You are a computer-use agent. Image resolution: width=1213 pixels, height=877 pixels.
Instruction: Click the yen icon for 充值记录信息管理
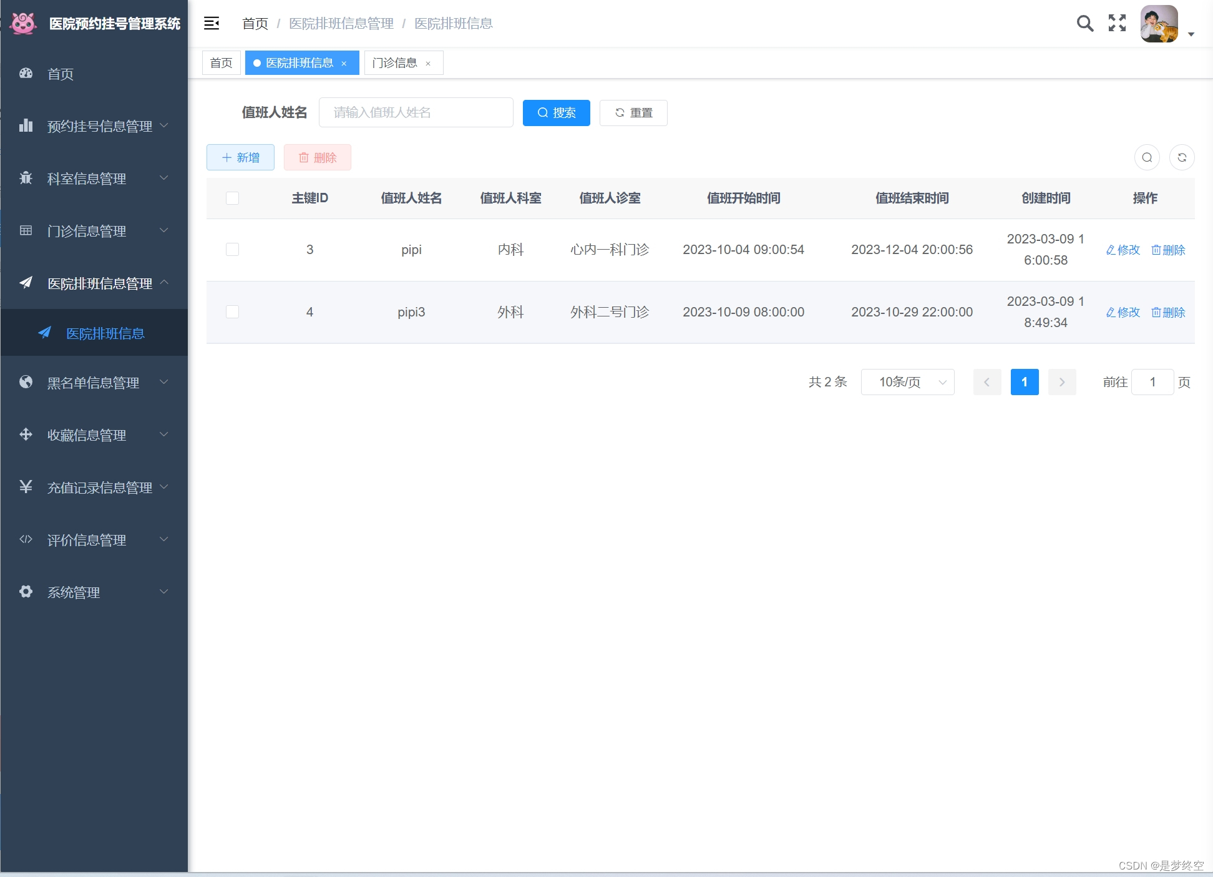click(26, 486)
